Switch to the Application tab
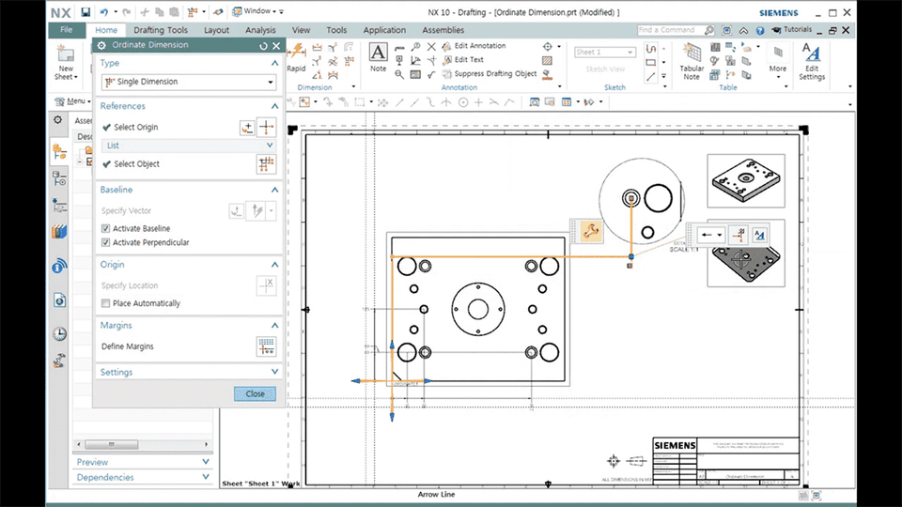902x507 pixels. (x=384, y=30)
